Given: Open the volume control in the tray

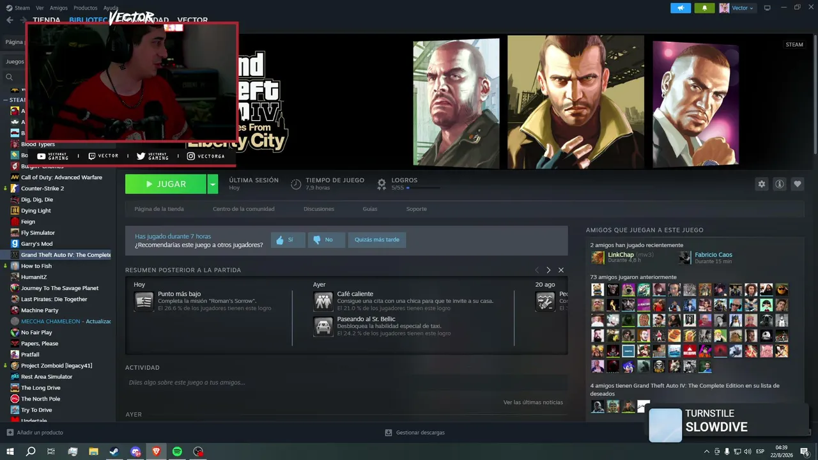Looking at the screenshot, I should point(746,452).
